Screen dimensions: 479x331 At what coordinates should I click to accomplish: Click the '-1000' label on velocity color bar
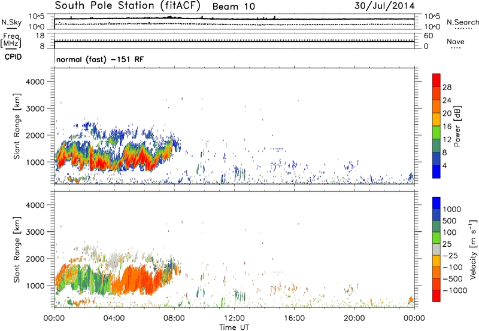pos(455,290)
